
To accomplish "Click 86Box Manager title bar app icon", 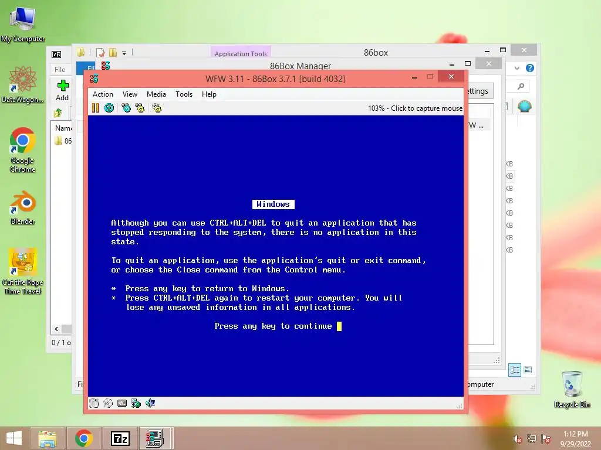I will coord(106,66).
